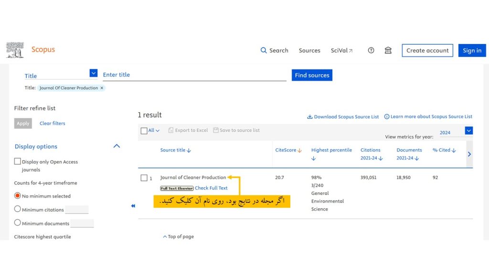Click CiteScore value 20.7
The image size is (489, 275).
[x=279, y=178]
